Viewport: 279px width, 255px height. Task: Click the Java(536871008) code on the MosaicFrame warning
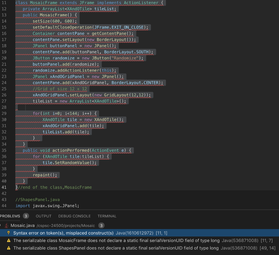240,241
